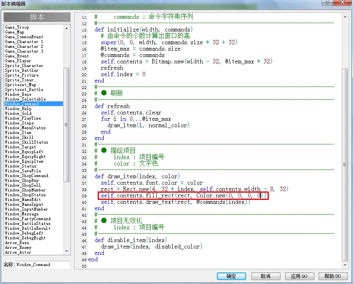Click the code editor vertical scrollbar thumb
Image resolution: width=353 pixels, height=284 pixels.
point(345,165)
